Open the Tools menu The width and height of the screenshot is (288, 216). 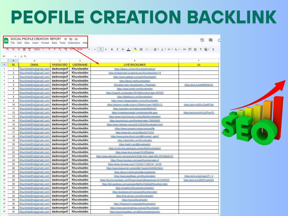point(62,43)
